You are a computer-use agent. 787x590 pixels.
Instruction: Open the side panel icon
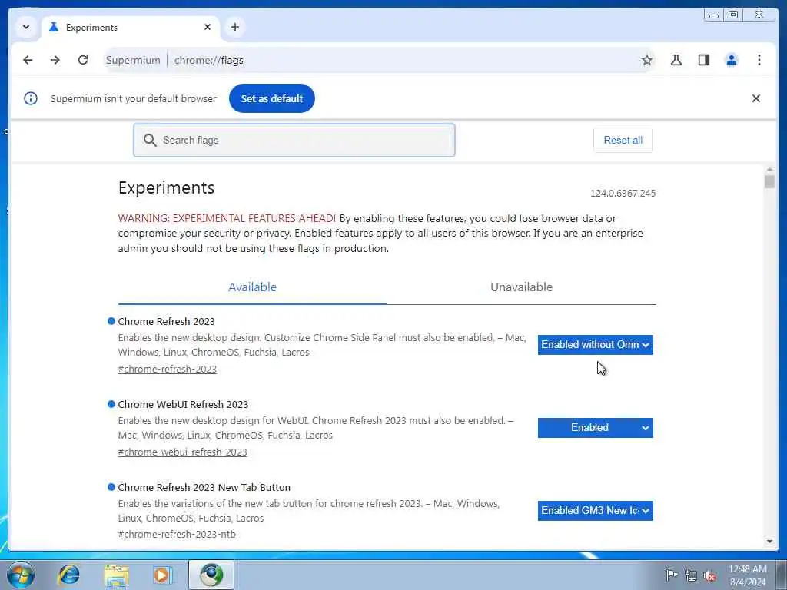[704, 60]
